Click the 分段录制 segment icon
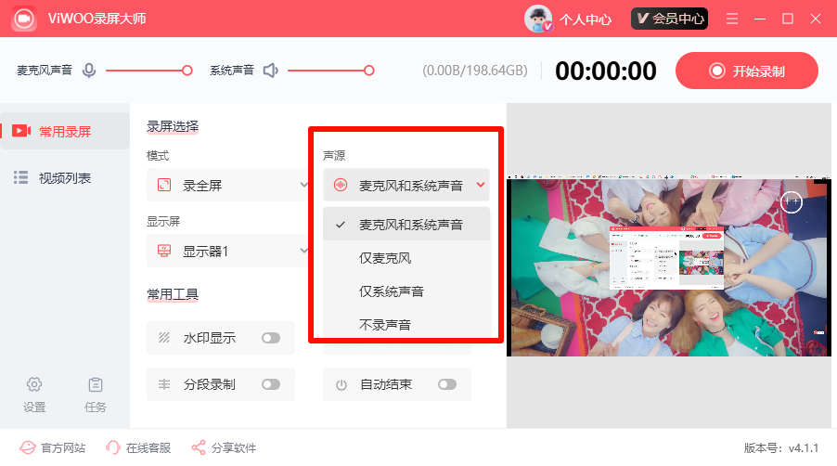The image size is (837, 466). [164, 384]
